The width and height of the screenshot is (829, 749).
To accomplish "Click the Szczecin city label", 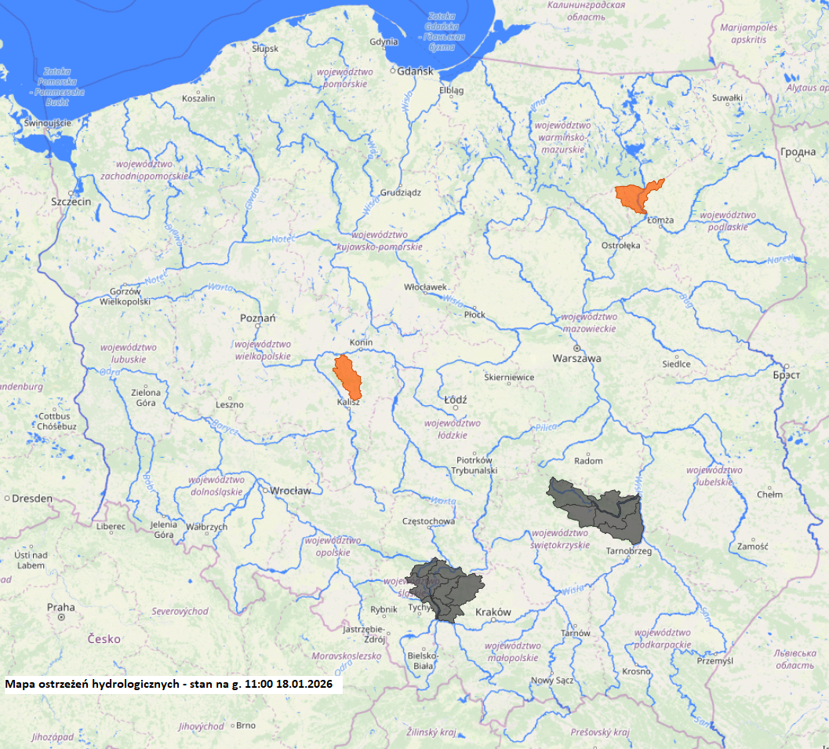I will (x=71, y=201).
